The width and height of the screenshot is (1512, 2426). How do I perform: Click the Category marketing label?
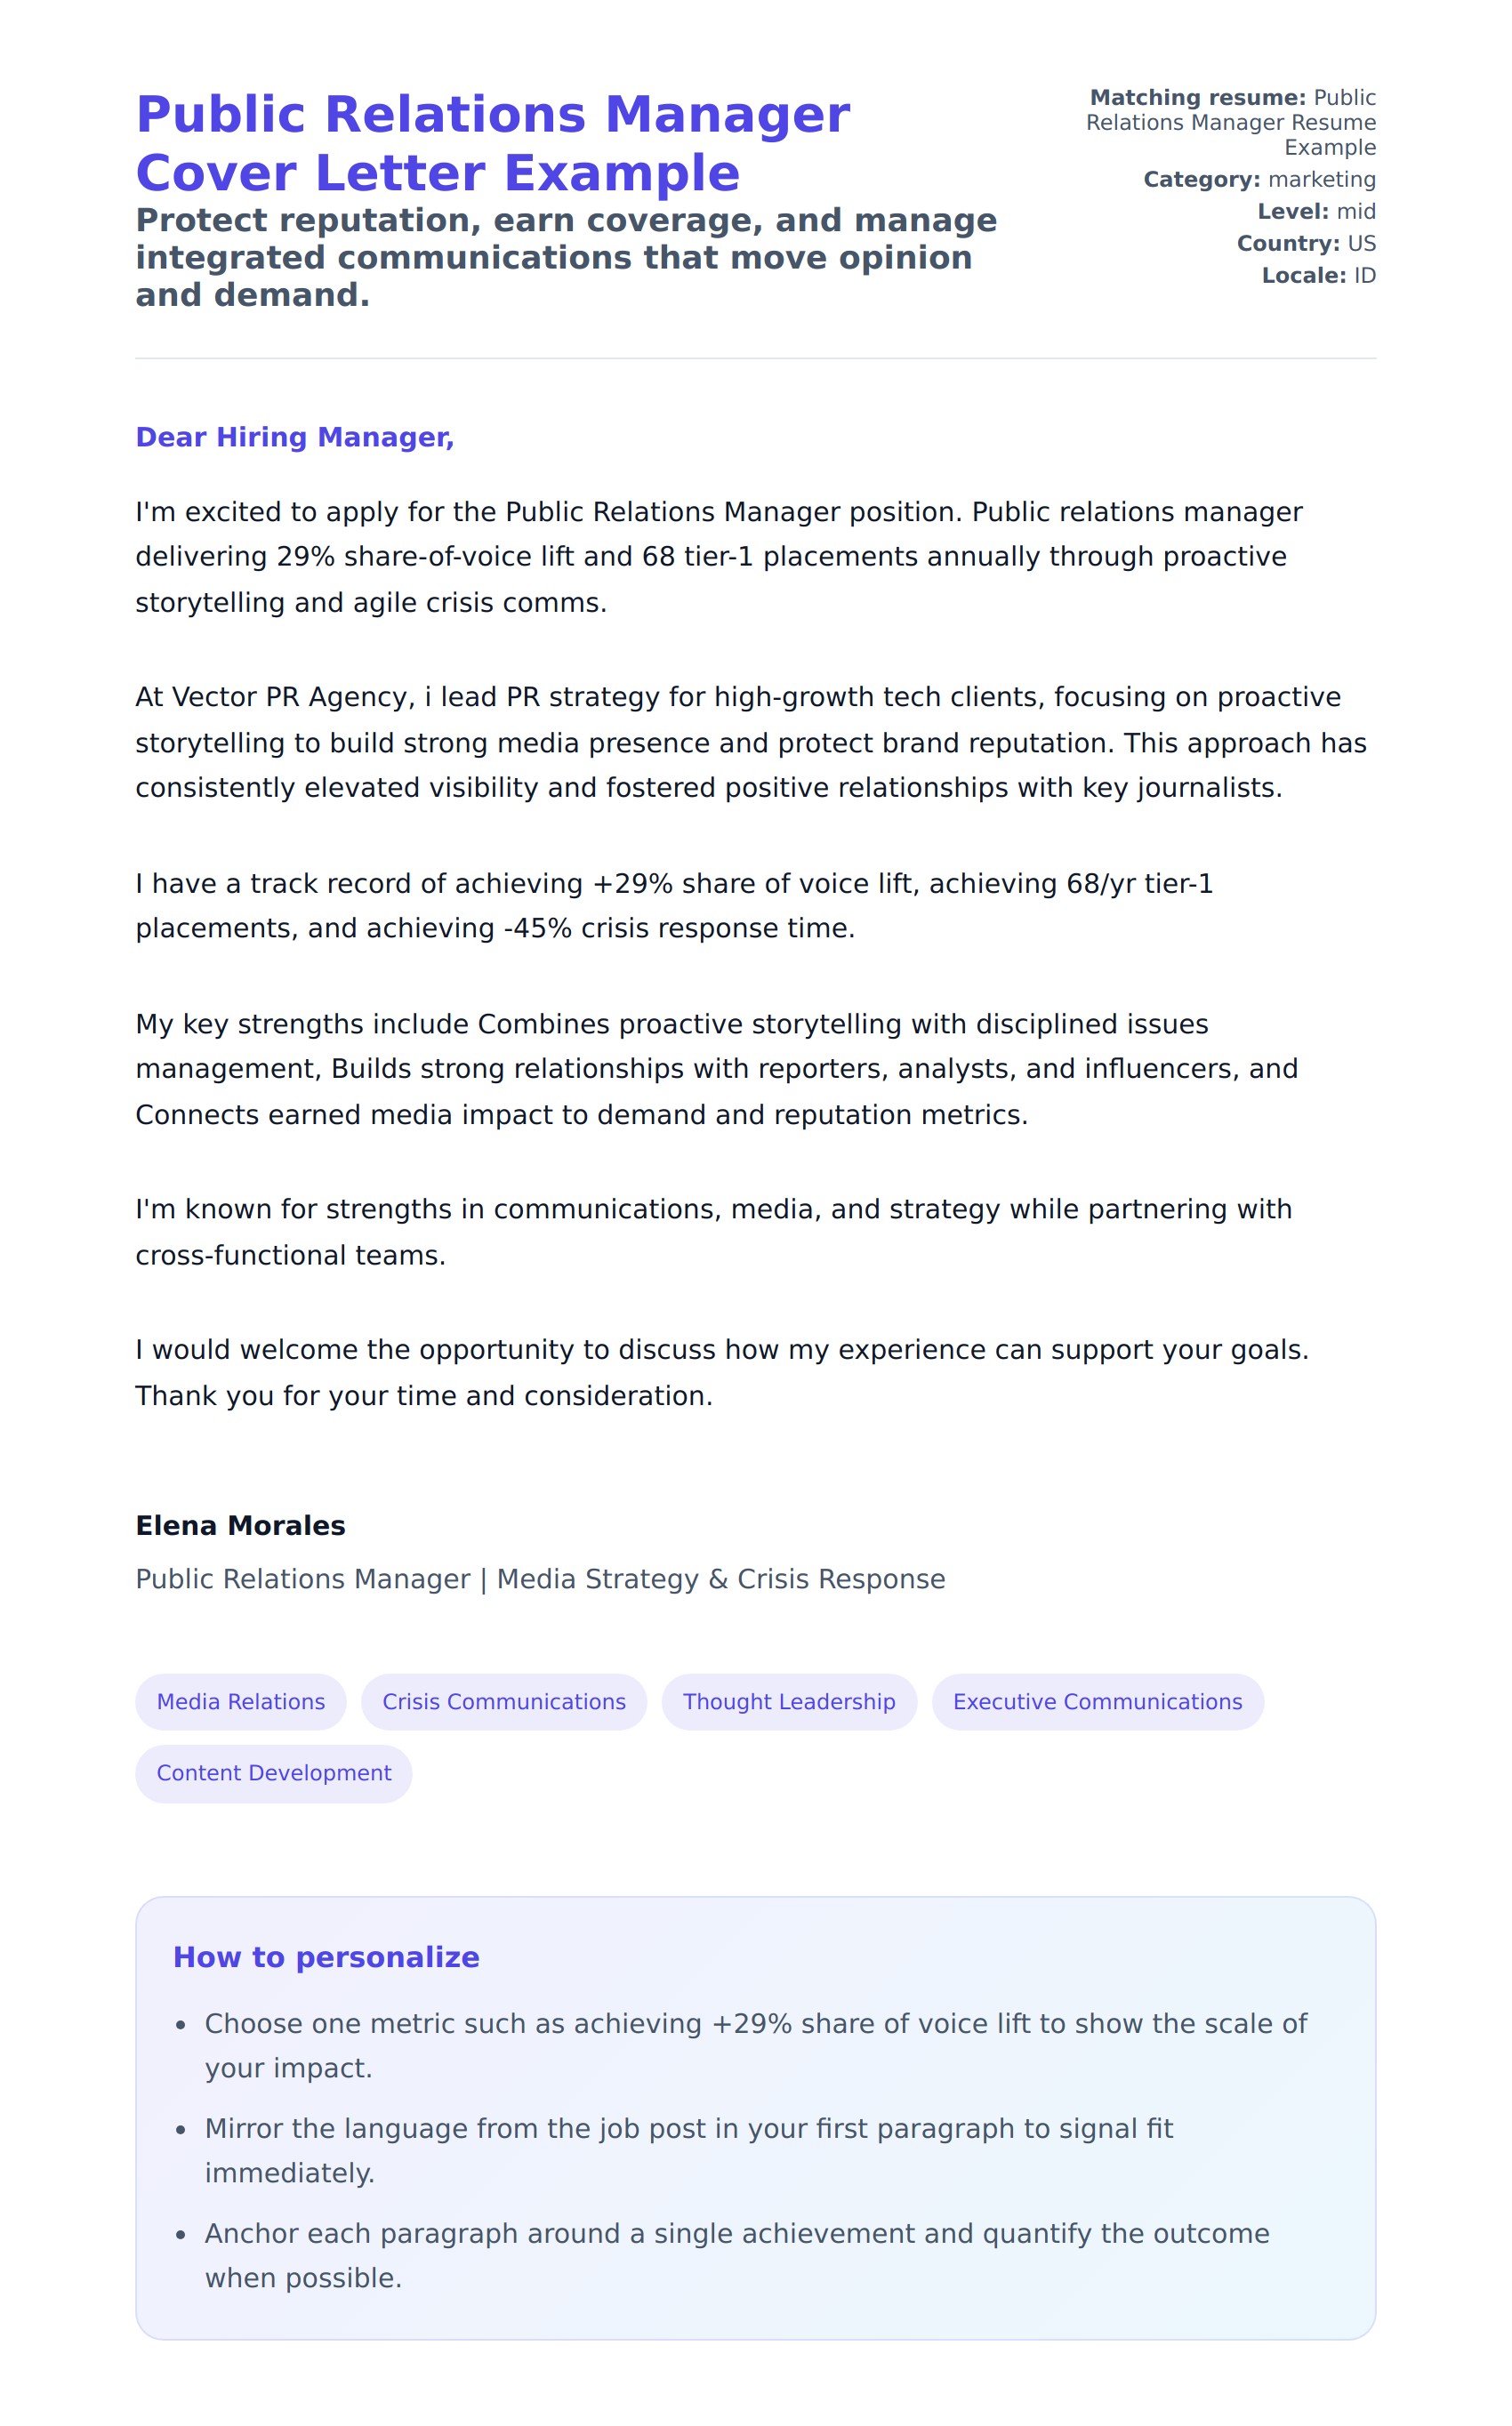(1259, 180)
